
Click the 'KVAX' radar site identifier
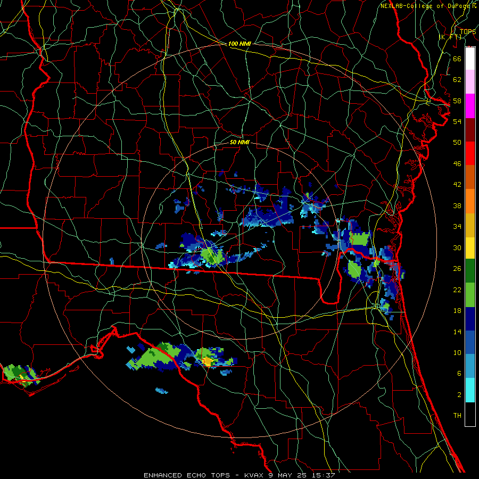tap(254, 475)
